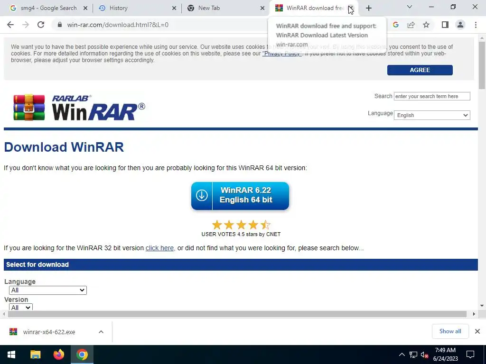Reload the WinRAR download page

[41, 25]
